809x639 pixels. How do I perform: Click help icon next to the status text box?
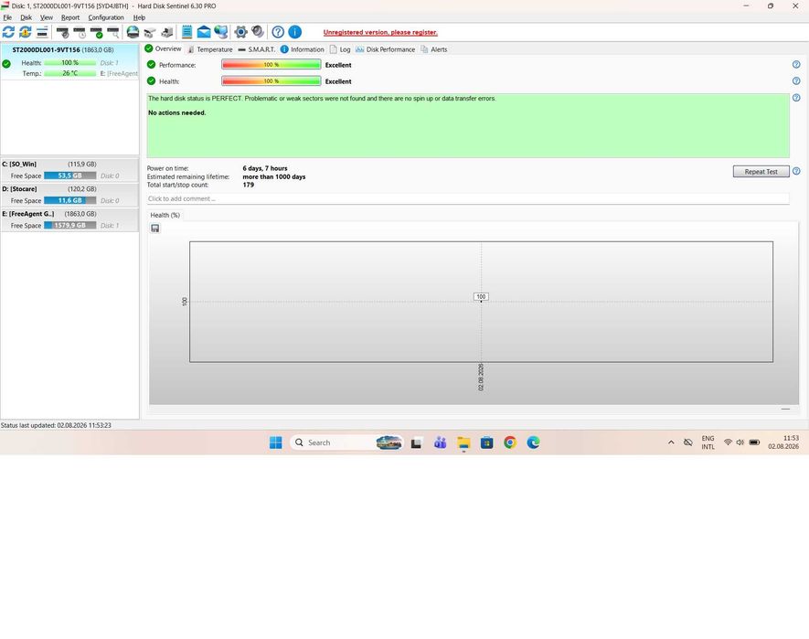[x=796, y=98]
